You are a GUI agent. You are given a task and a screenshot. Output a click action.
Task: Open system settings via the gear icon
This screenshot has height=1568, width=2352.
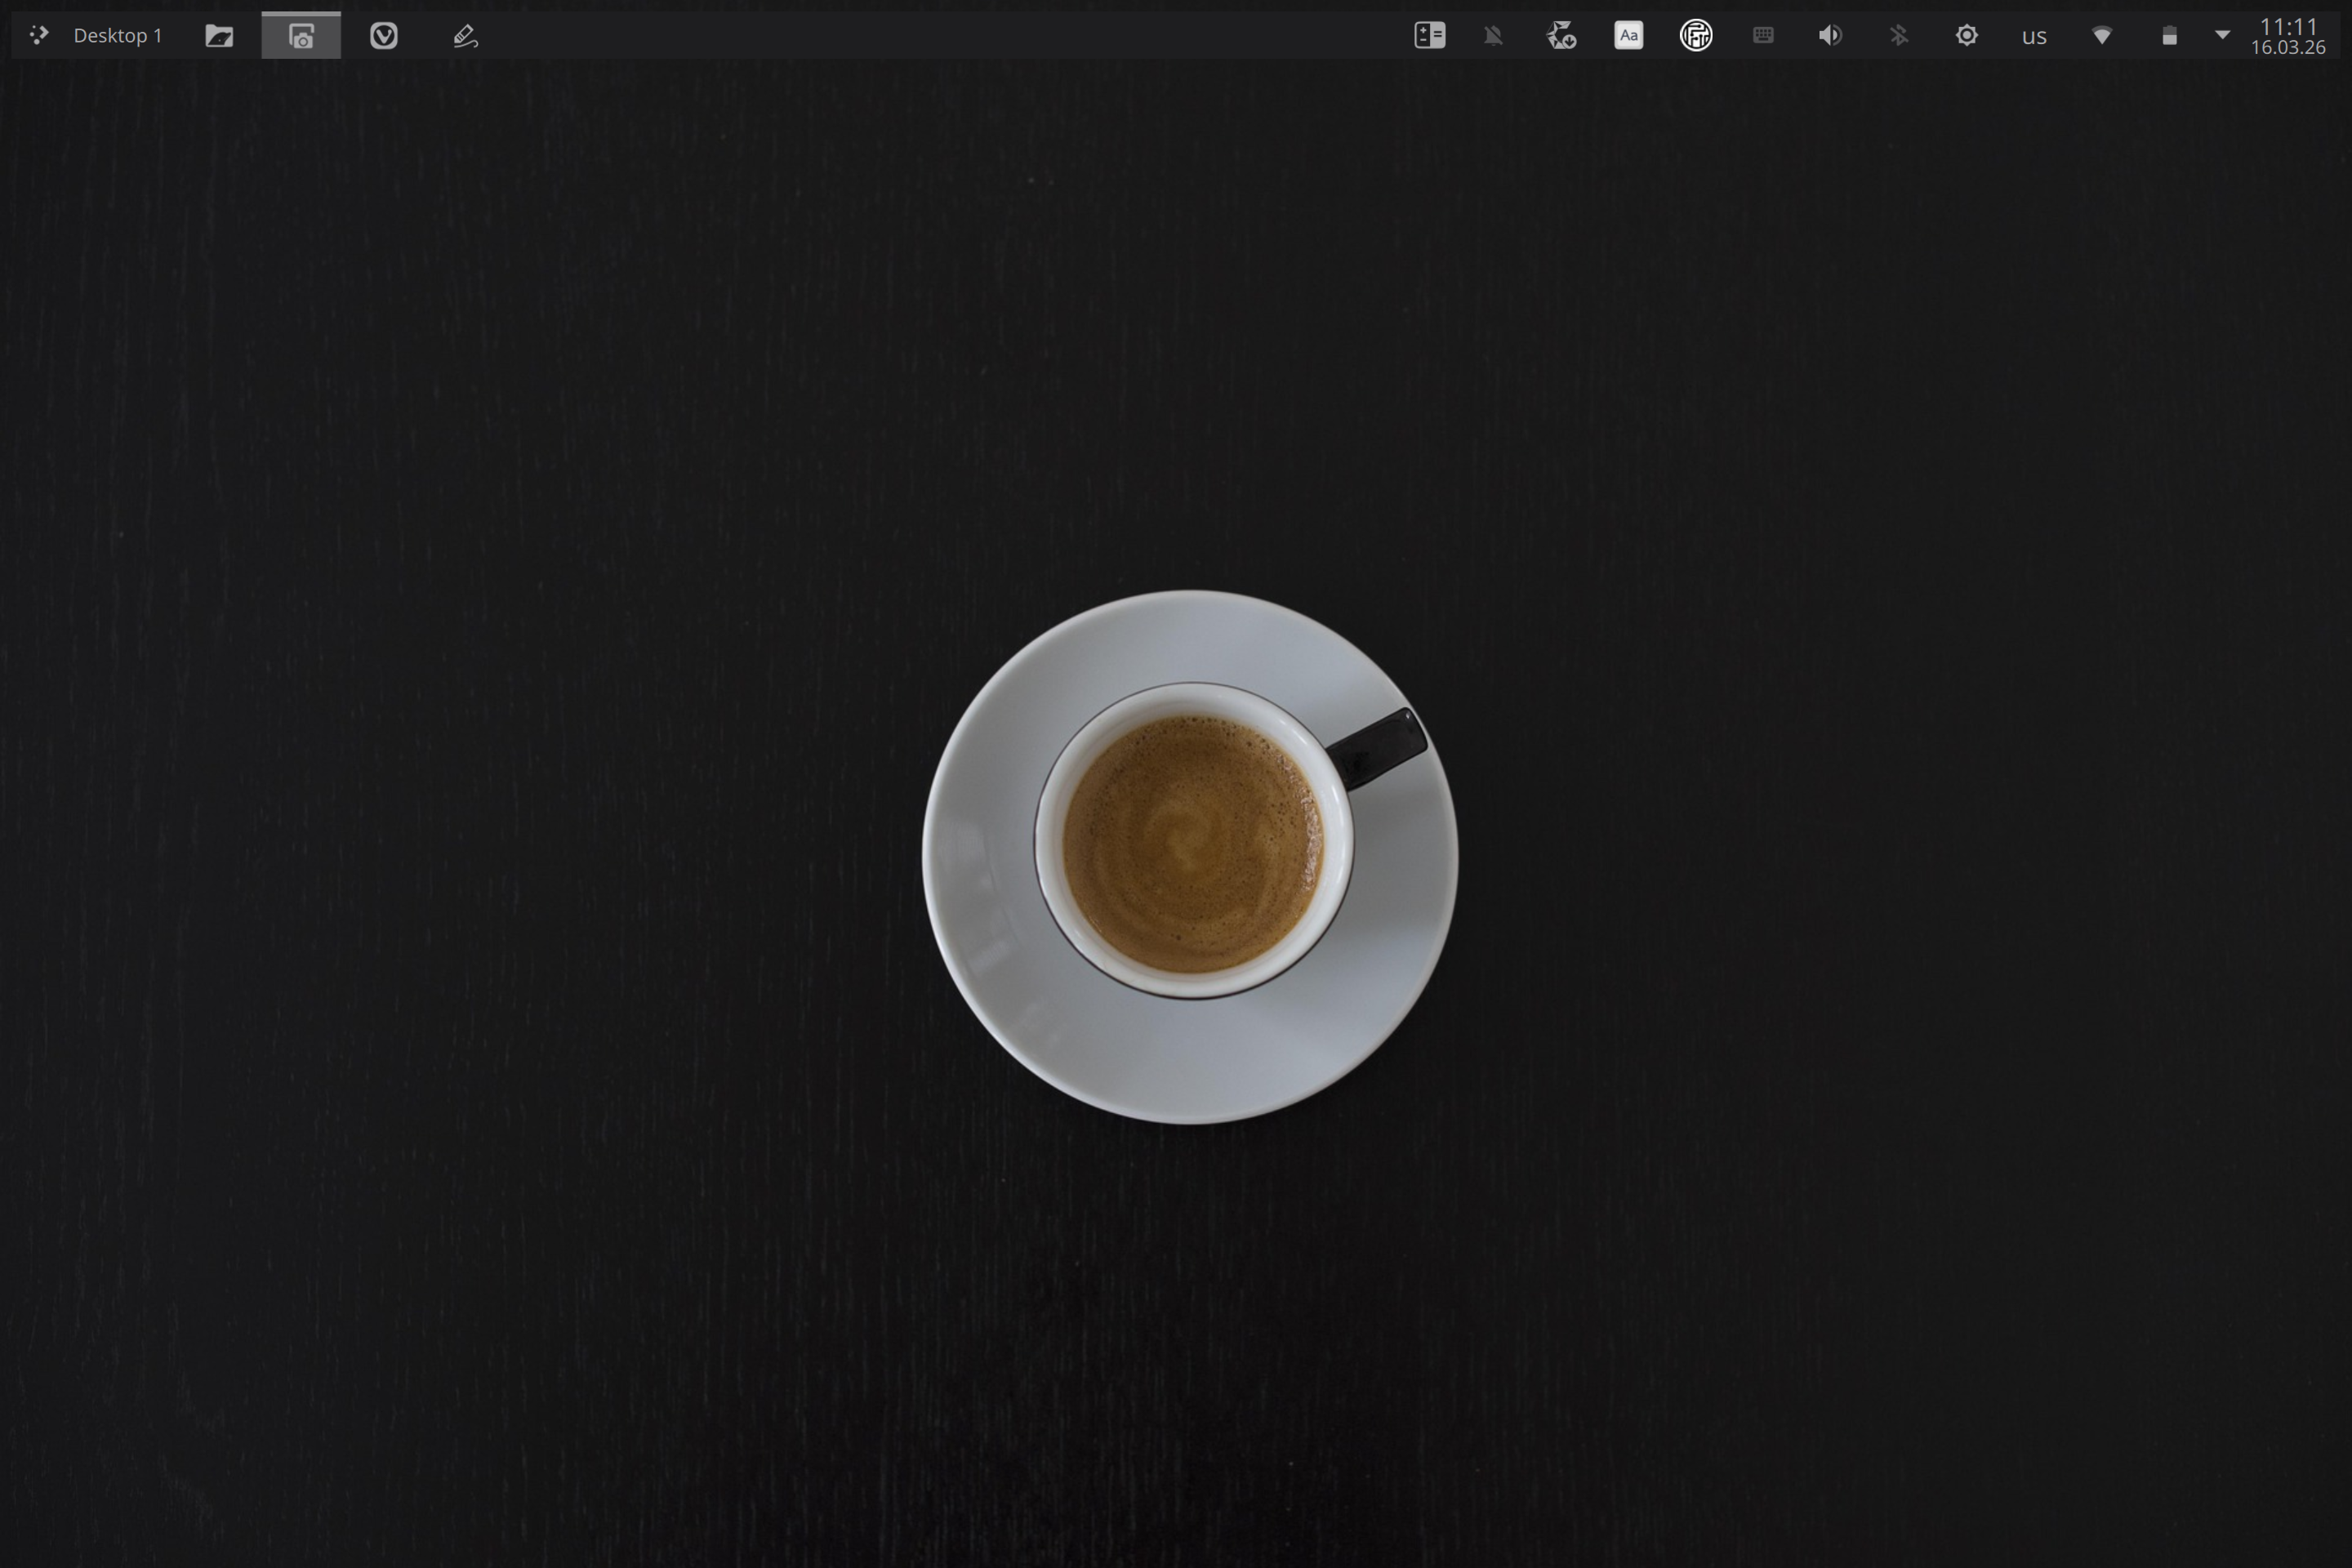1966,35
